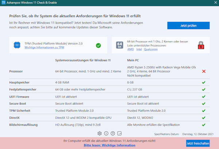
Task: Open the Qualcomm supported processors link
Action: click(x=151, y=49)
